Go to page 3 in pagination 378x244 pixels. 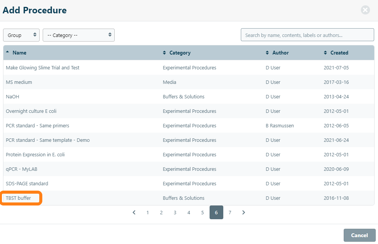[175, 212]
